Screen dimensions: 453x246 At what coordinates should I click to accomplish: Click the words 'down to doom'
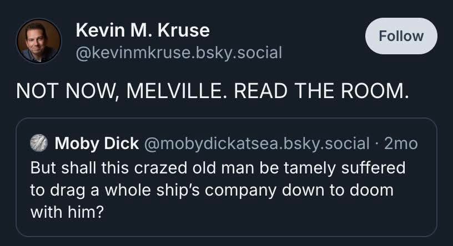click(x=338, y=191)
